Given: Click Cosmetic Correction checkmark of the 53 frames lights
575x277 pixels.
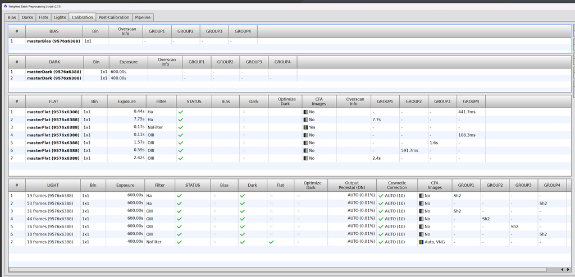Looking at the screenshot, I should pyautogui.click(x=381, y=204).
